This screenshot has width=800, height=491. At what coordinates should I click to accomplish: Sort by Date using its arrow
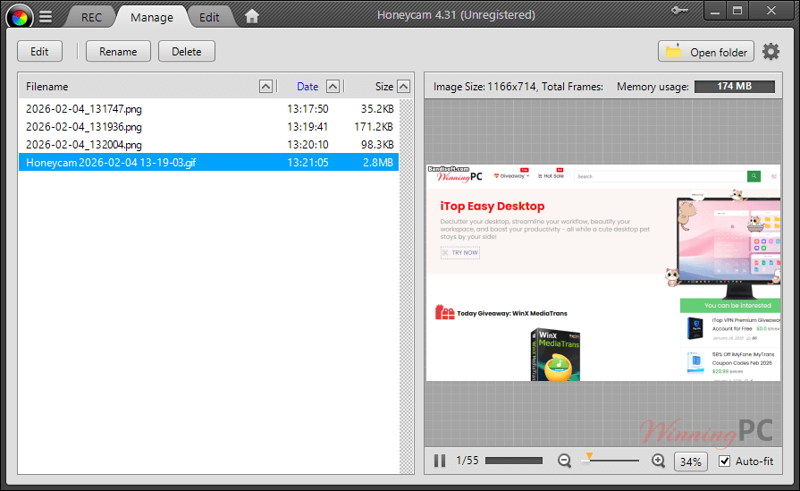[x=333, y=86]
